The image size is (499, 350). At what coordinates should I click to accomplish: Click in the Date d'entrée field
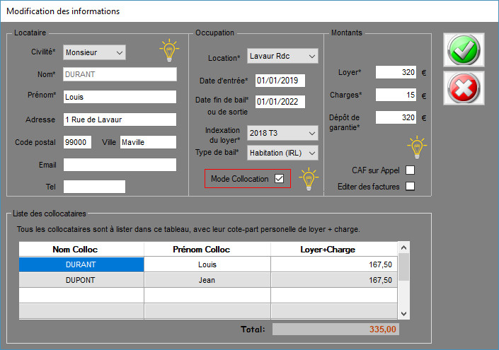click(x=279, y=80)
